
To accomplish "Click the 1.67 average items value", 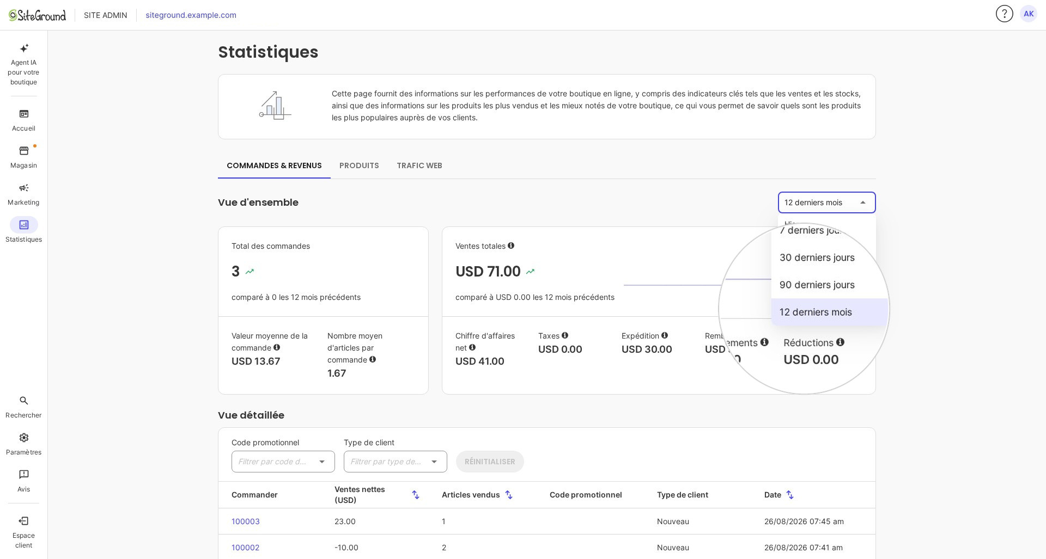I will click(337, 373).
